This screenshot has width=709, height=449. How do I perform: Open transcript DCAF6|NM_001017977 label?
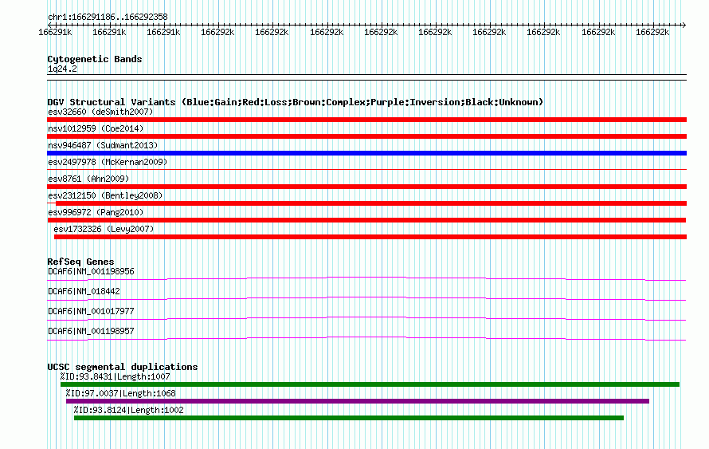pyautogui.click(x=91, y=311)
